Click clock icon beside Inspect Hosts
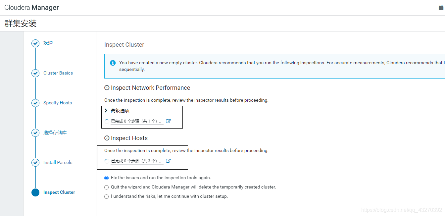The height and width of the screenshot is (216, 445). point(107,138)
